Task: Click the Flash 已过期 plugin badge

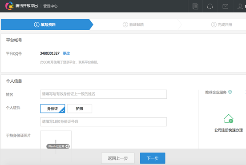Action: 58,146
